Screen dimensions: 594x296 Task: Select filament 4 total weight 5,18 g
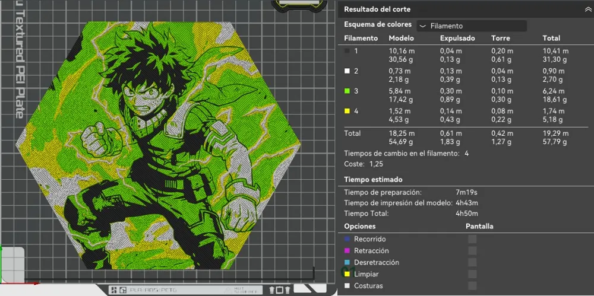[553, 120]
